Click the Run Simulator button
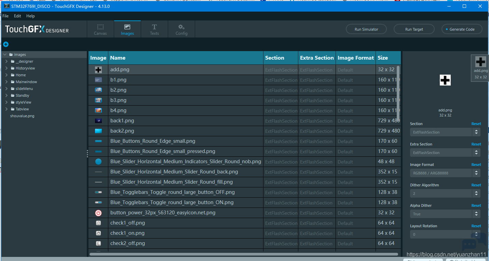This screenshot has height=261, width=489. (x=366, y=29)
